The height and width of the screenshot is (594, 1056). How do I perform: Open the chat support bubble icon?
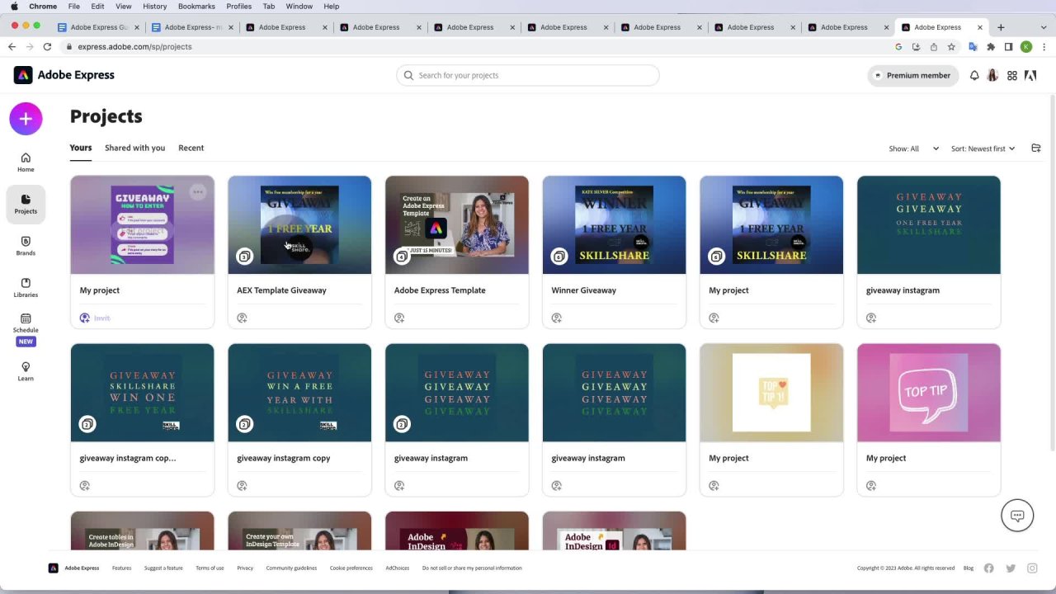pyautogui.click(x=1017, y=516)
